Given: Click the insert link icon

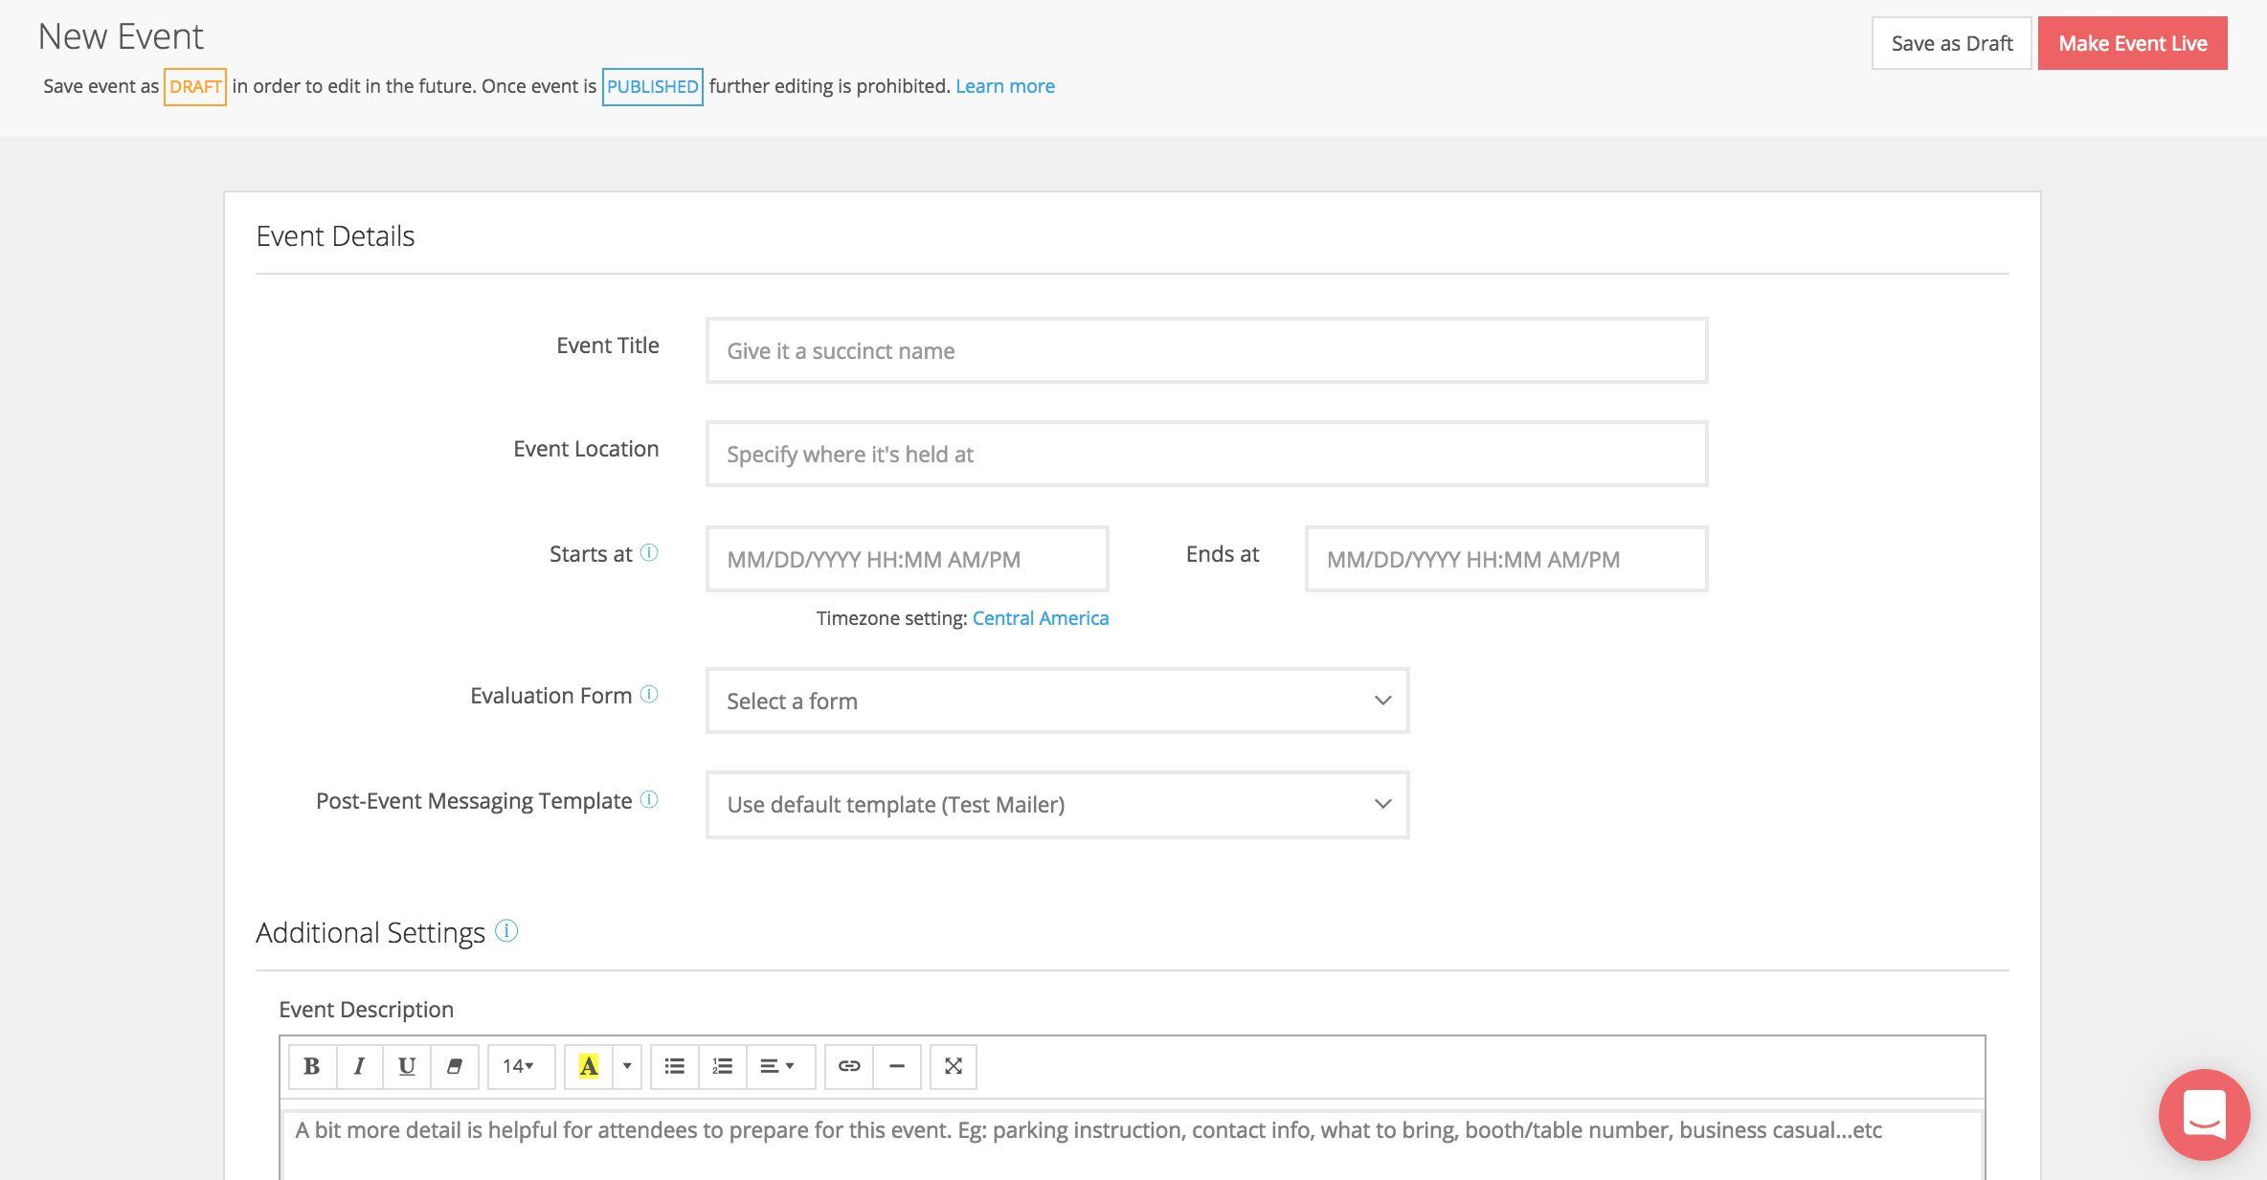Looking at the screenshot, I should coord(849,1066).
